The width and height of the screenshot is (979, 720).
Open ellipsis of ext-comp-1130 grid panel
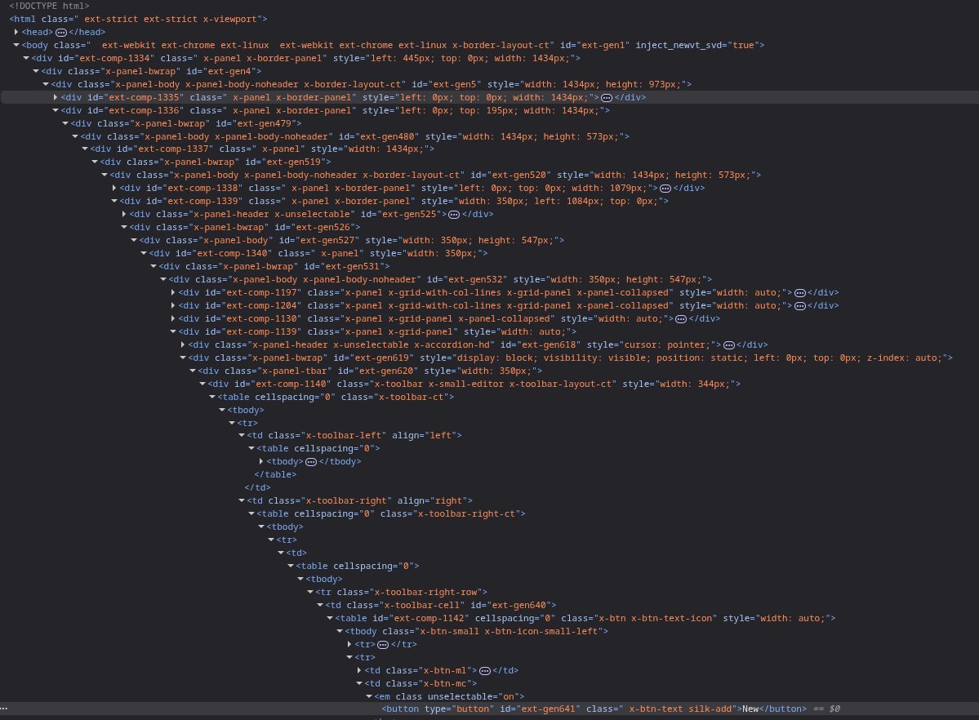click(681, 319)
